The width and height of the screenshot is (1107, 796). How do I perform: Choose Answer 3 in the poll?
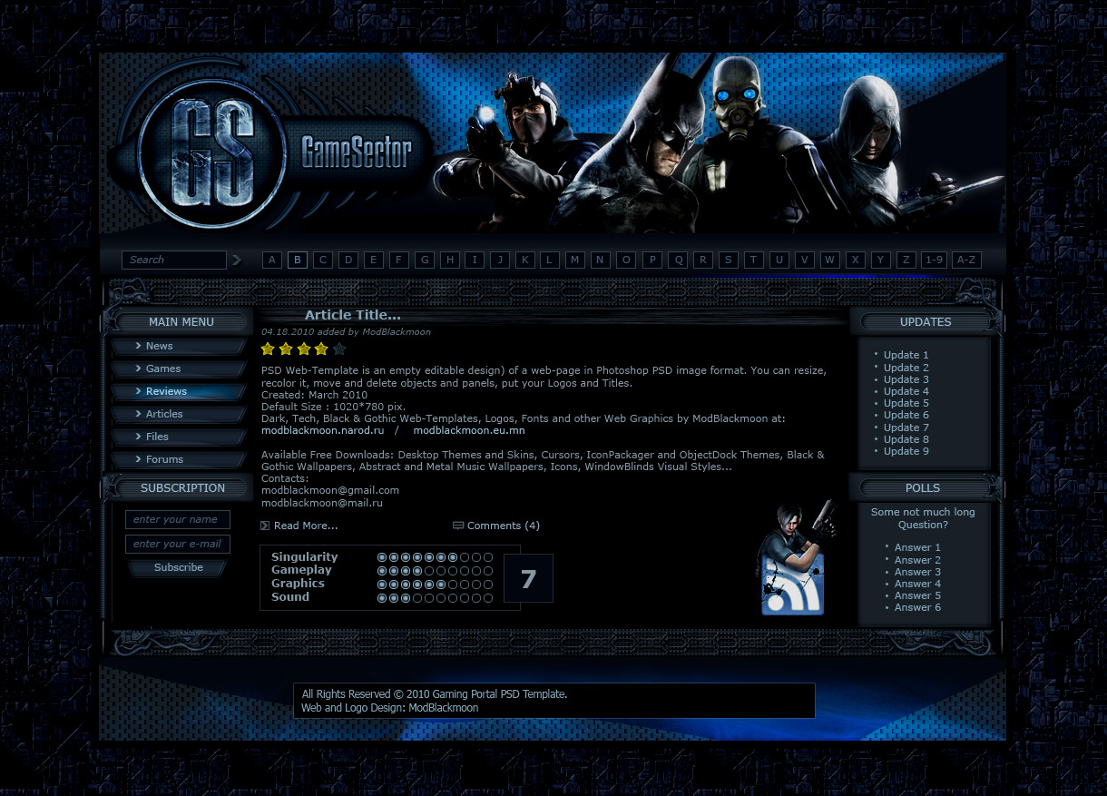coord(917,572)
